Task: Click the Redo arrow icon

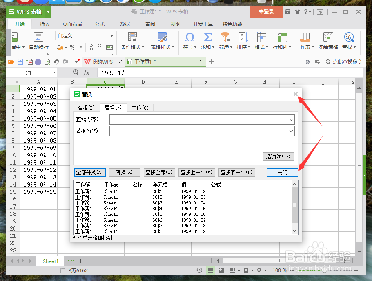Action: point(65,62)
